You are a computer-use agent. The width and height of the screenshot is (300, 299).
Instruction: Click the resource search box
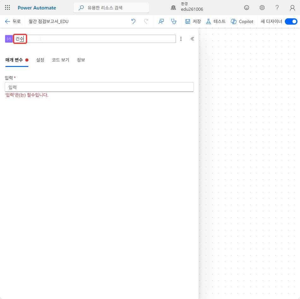click(111, 8)
